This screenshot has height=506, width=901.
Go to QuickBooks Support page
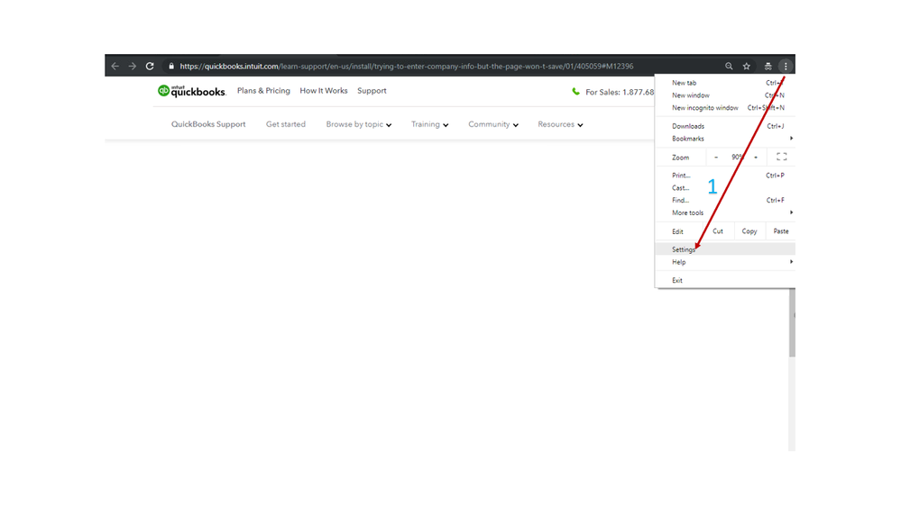point(208,124)
